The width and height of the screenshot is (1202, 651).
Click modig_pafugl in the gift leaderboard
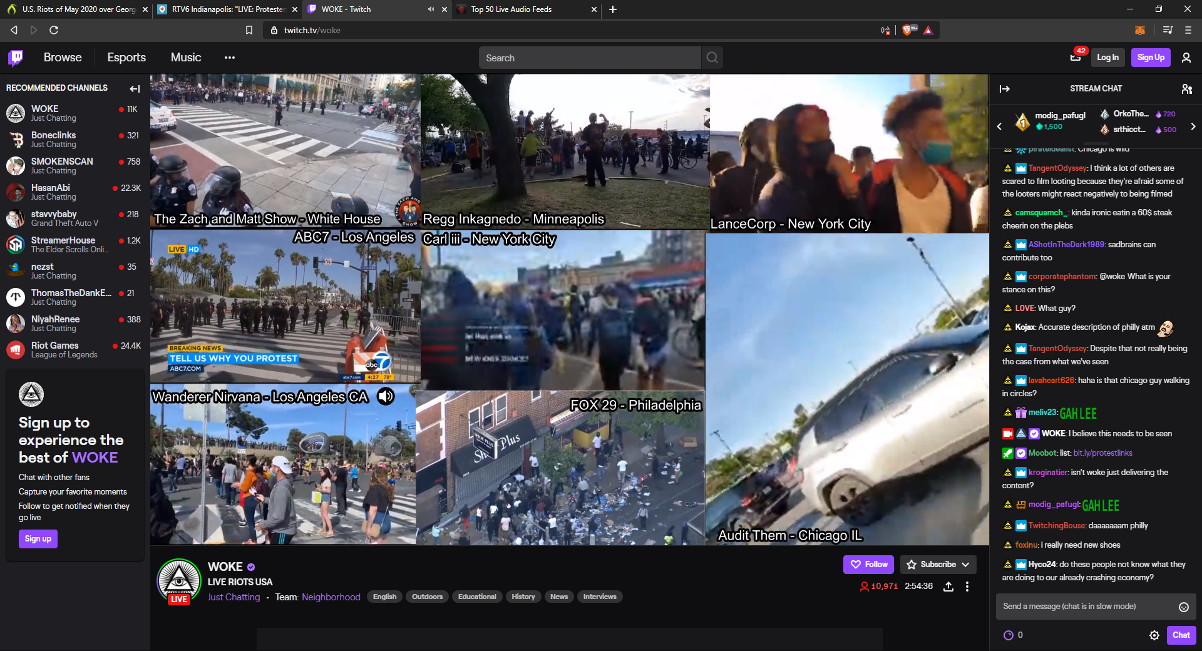tap(1060, 116)
